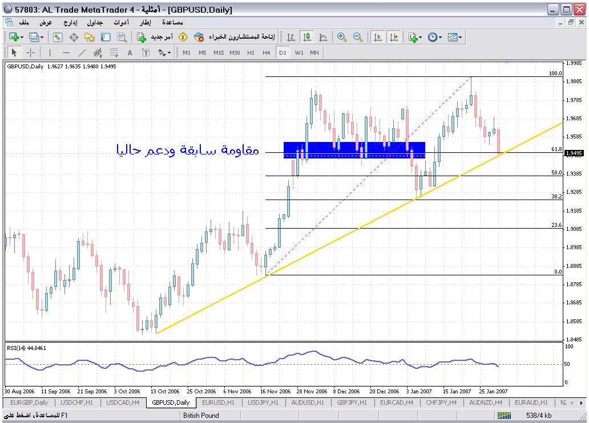Open the periodicity clock dropdown
The height and width of the screenshot is (423, 589).
coord(440,37)
